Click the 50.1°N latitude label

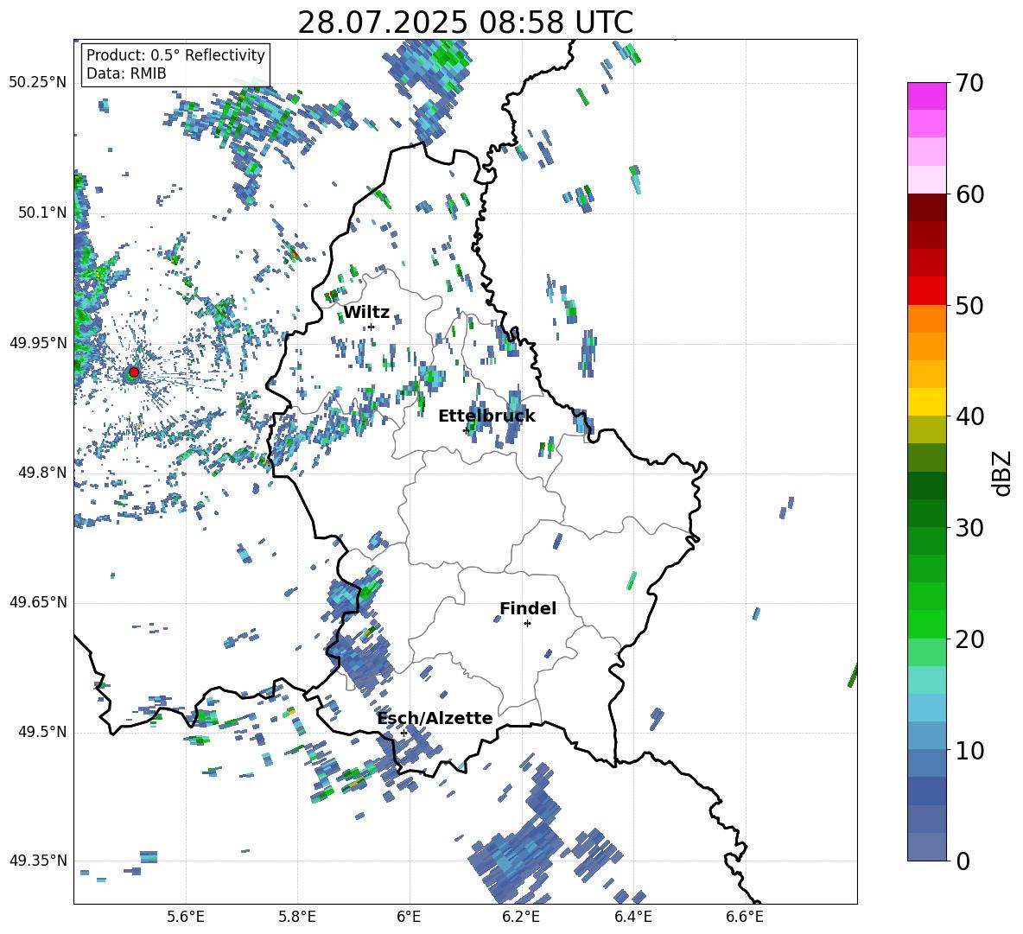41,213
